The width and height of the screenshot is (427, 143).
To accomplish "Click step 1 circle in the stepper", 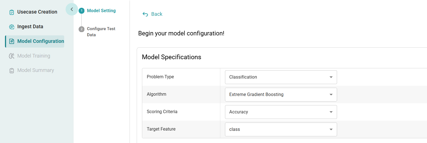I will tap(81, 11).
